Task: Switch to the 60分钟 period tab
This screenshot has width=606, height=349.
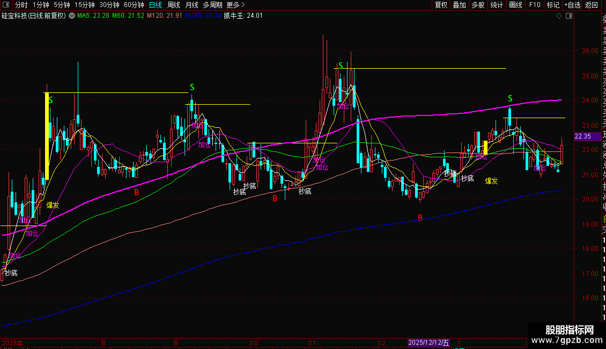Action: [134, 5]
